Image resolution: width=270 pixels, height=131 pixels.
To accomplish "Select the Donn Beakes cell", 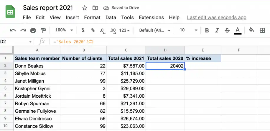I will [37, 66].
